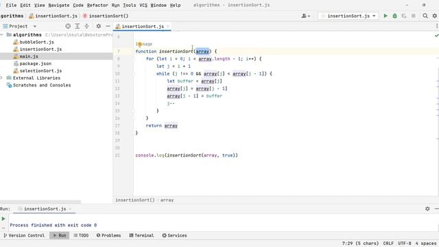Open Search Everywhere magnifier icon
This screenshot has width=439, height=247.
(425, 16)
